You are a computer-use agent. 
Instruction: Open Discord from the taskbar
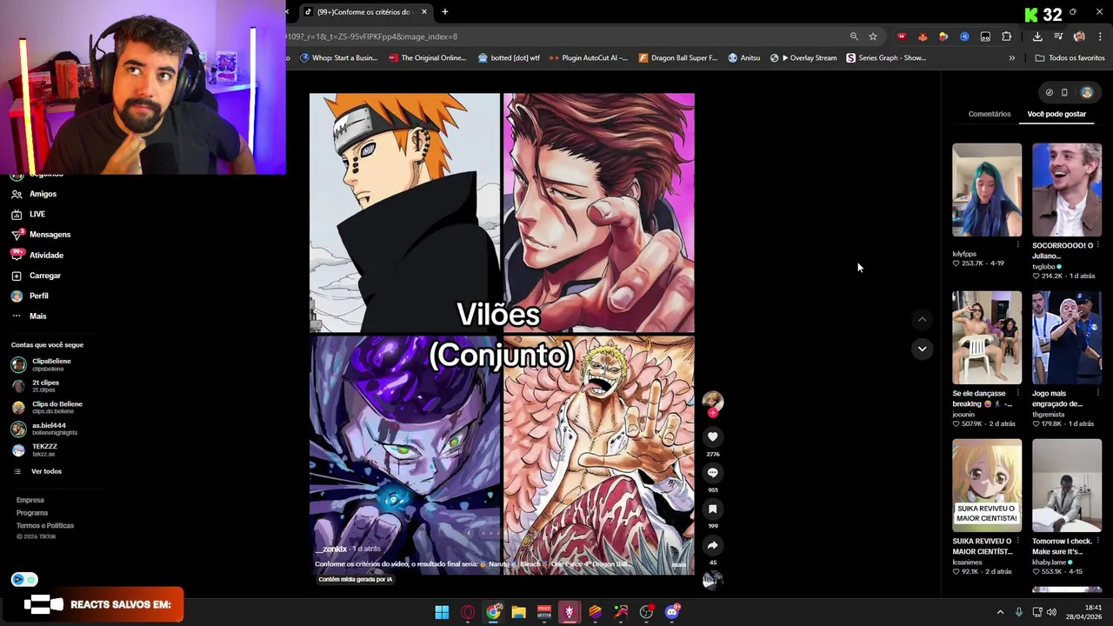(x=671, y=612)
